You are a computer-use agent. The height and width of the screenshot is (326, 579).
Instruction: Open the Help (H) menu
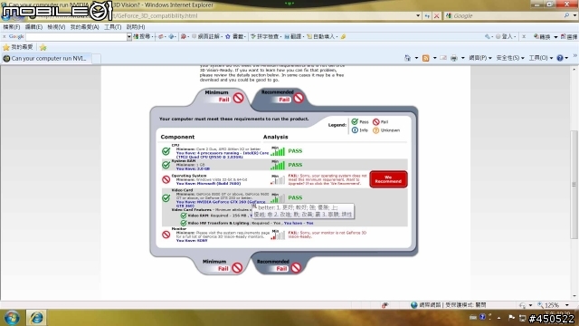tap(136, 27)
